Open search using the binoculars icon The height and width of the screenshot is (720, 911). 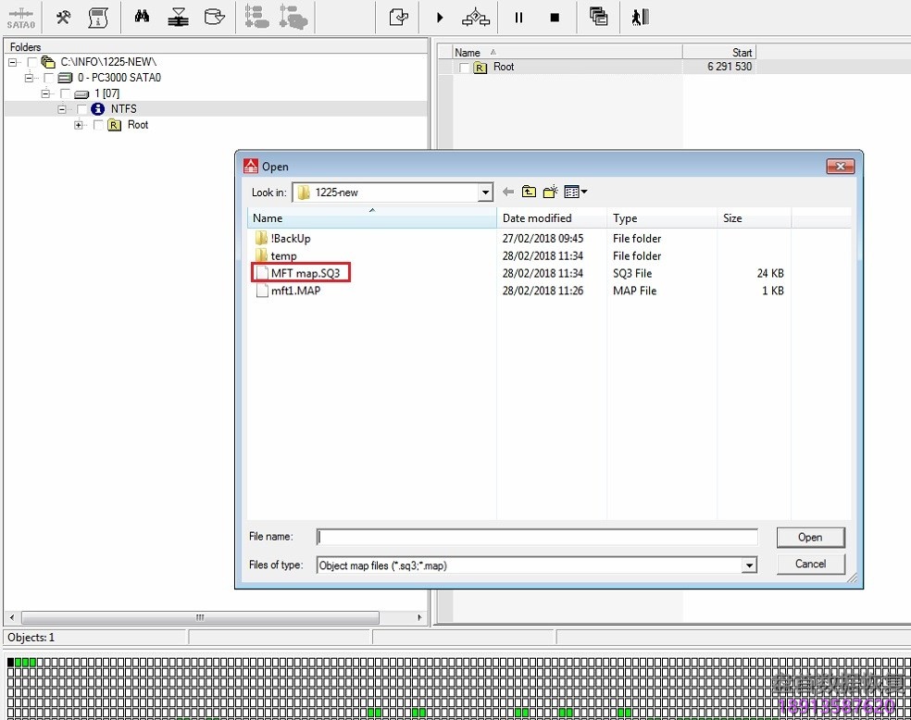click(x=141, y=17)
